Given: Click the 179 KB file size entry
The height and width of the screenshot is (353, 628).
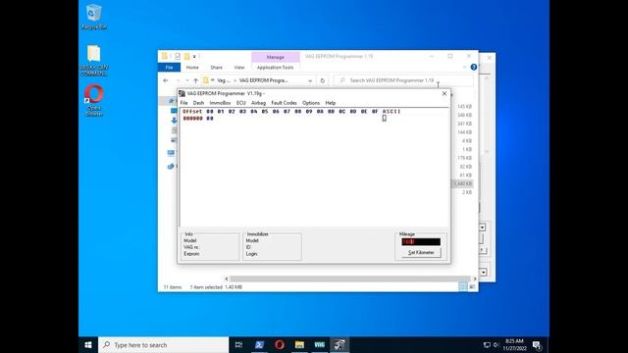Looking at the screenshot, I should 464,158.
